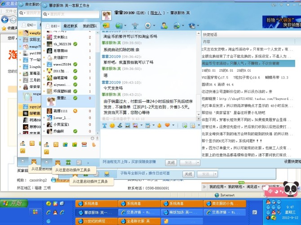Screen dimensions: 301x225
Task: Select contact 肖萌萌88 in the list
Action: pos(69,51)
